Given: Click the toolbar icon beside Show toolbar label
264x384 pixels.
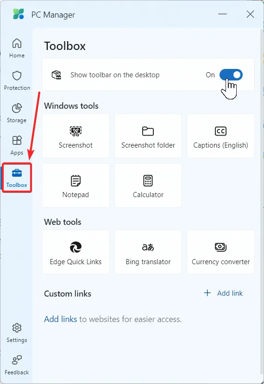Looking at the screenshot, I should (57, 74).
